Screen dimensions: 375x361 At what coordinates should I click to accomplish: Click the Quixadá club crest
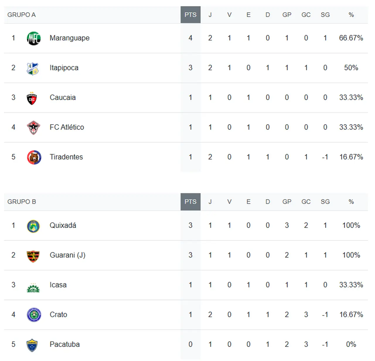click(33, 226)
